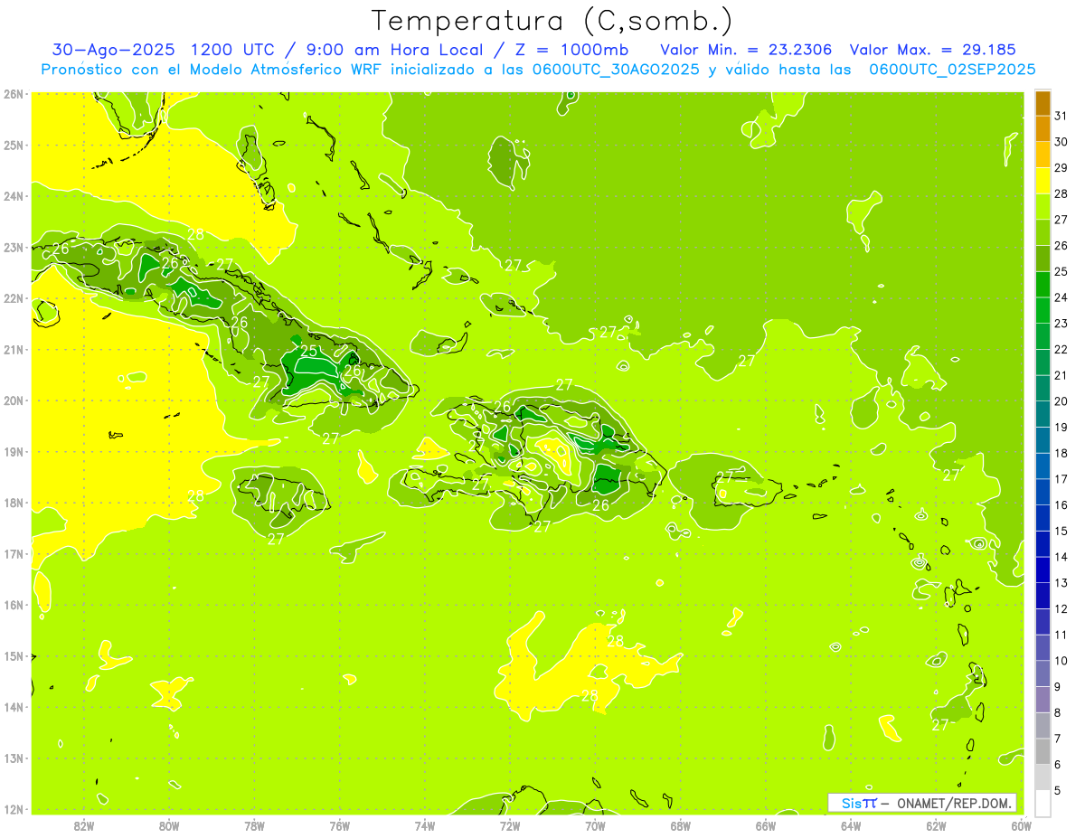This screenshot has width=1085, height=838.
Task: Select the lime legend swatch between 27 and 28
Action: (1043, 206)
